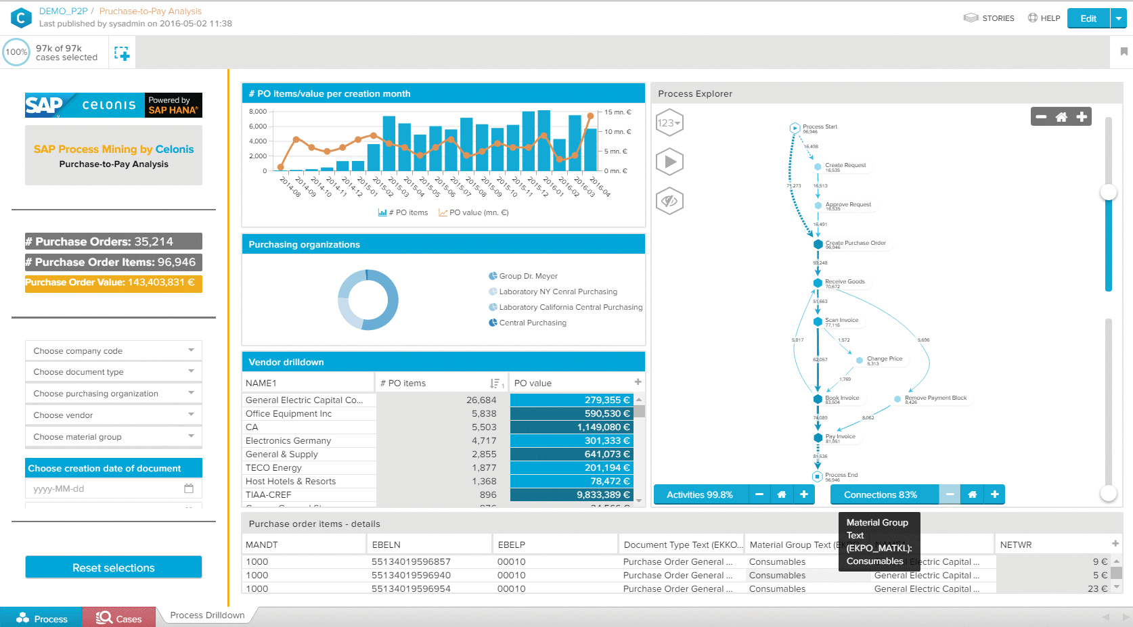Play the process animation in Process Explorer
This screenshot has width=1133, height=627.
[x=669, y=162]
